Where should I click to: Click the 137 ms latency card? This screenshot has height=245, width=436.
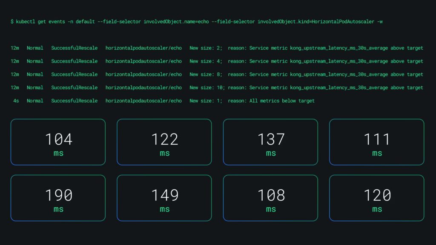(270, 142)
